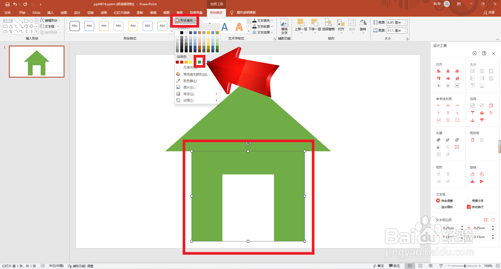The height and width of the screenshot is (269, 501).
Task: Align bottom in the 对齐 section
Action: pyautogui.click(x=457, y=78)
